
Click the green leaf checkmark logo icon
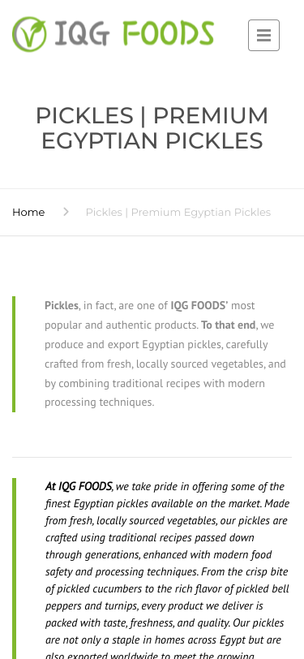click(29, 34)
